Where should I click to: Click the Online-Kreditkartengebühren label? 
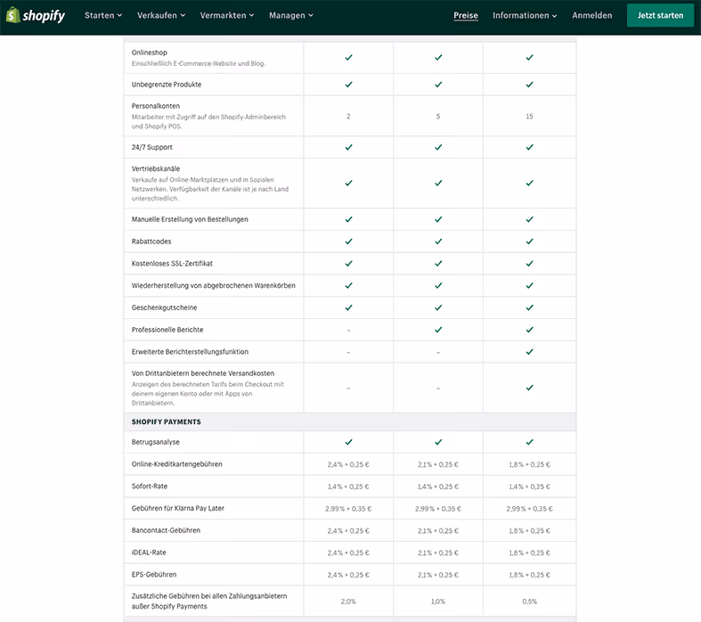pos(177,464)
